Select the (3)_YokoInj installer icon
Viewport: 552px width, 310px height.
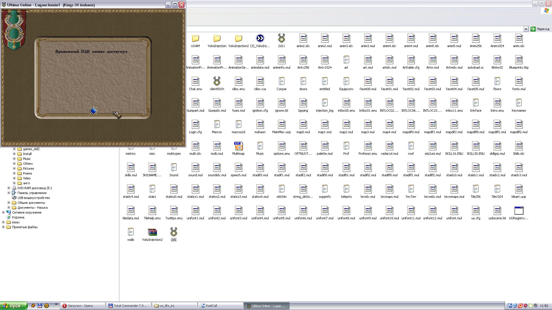260,38
